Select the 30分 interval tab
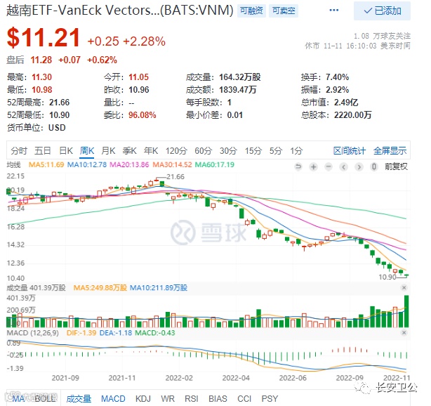Viewport: 431px width, 406px height. 228,151
